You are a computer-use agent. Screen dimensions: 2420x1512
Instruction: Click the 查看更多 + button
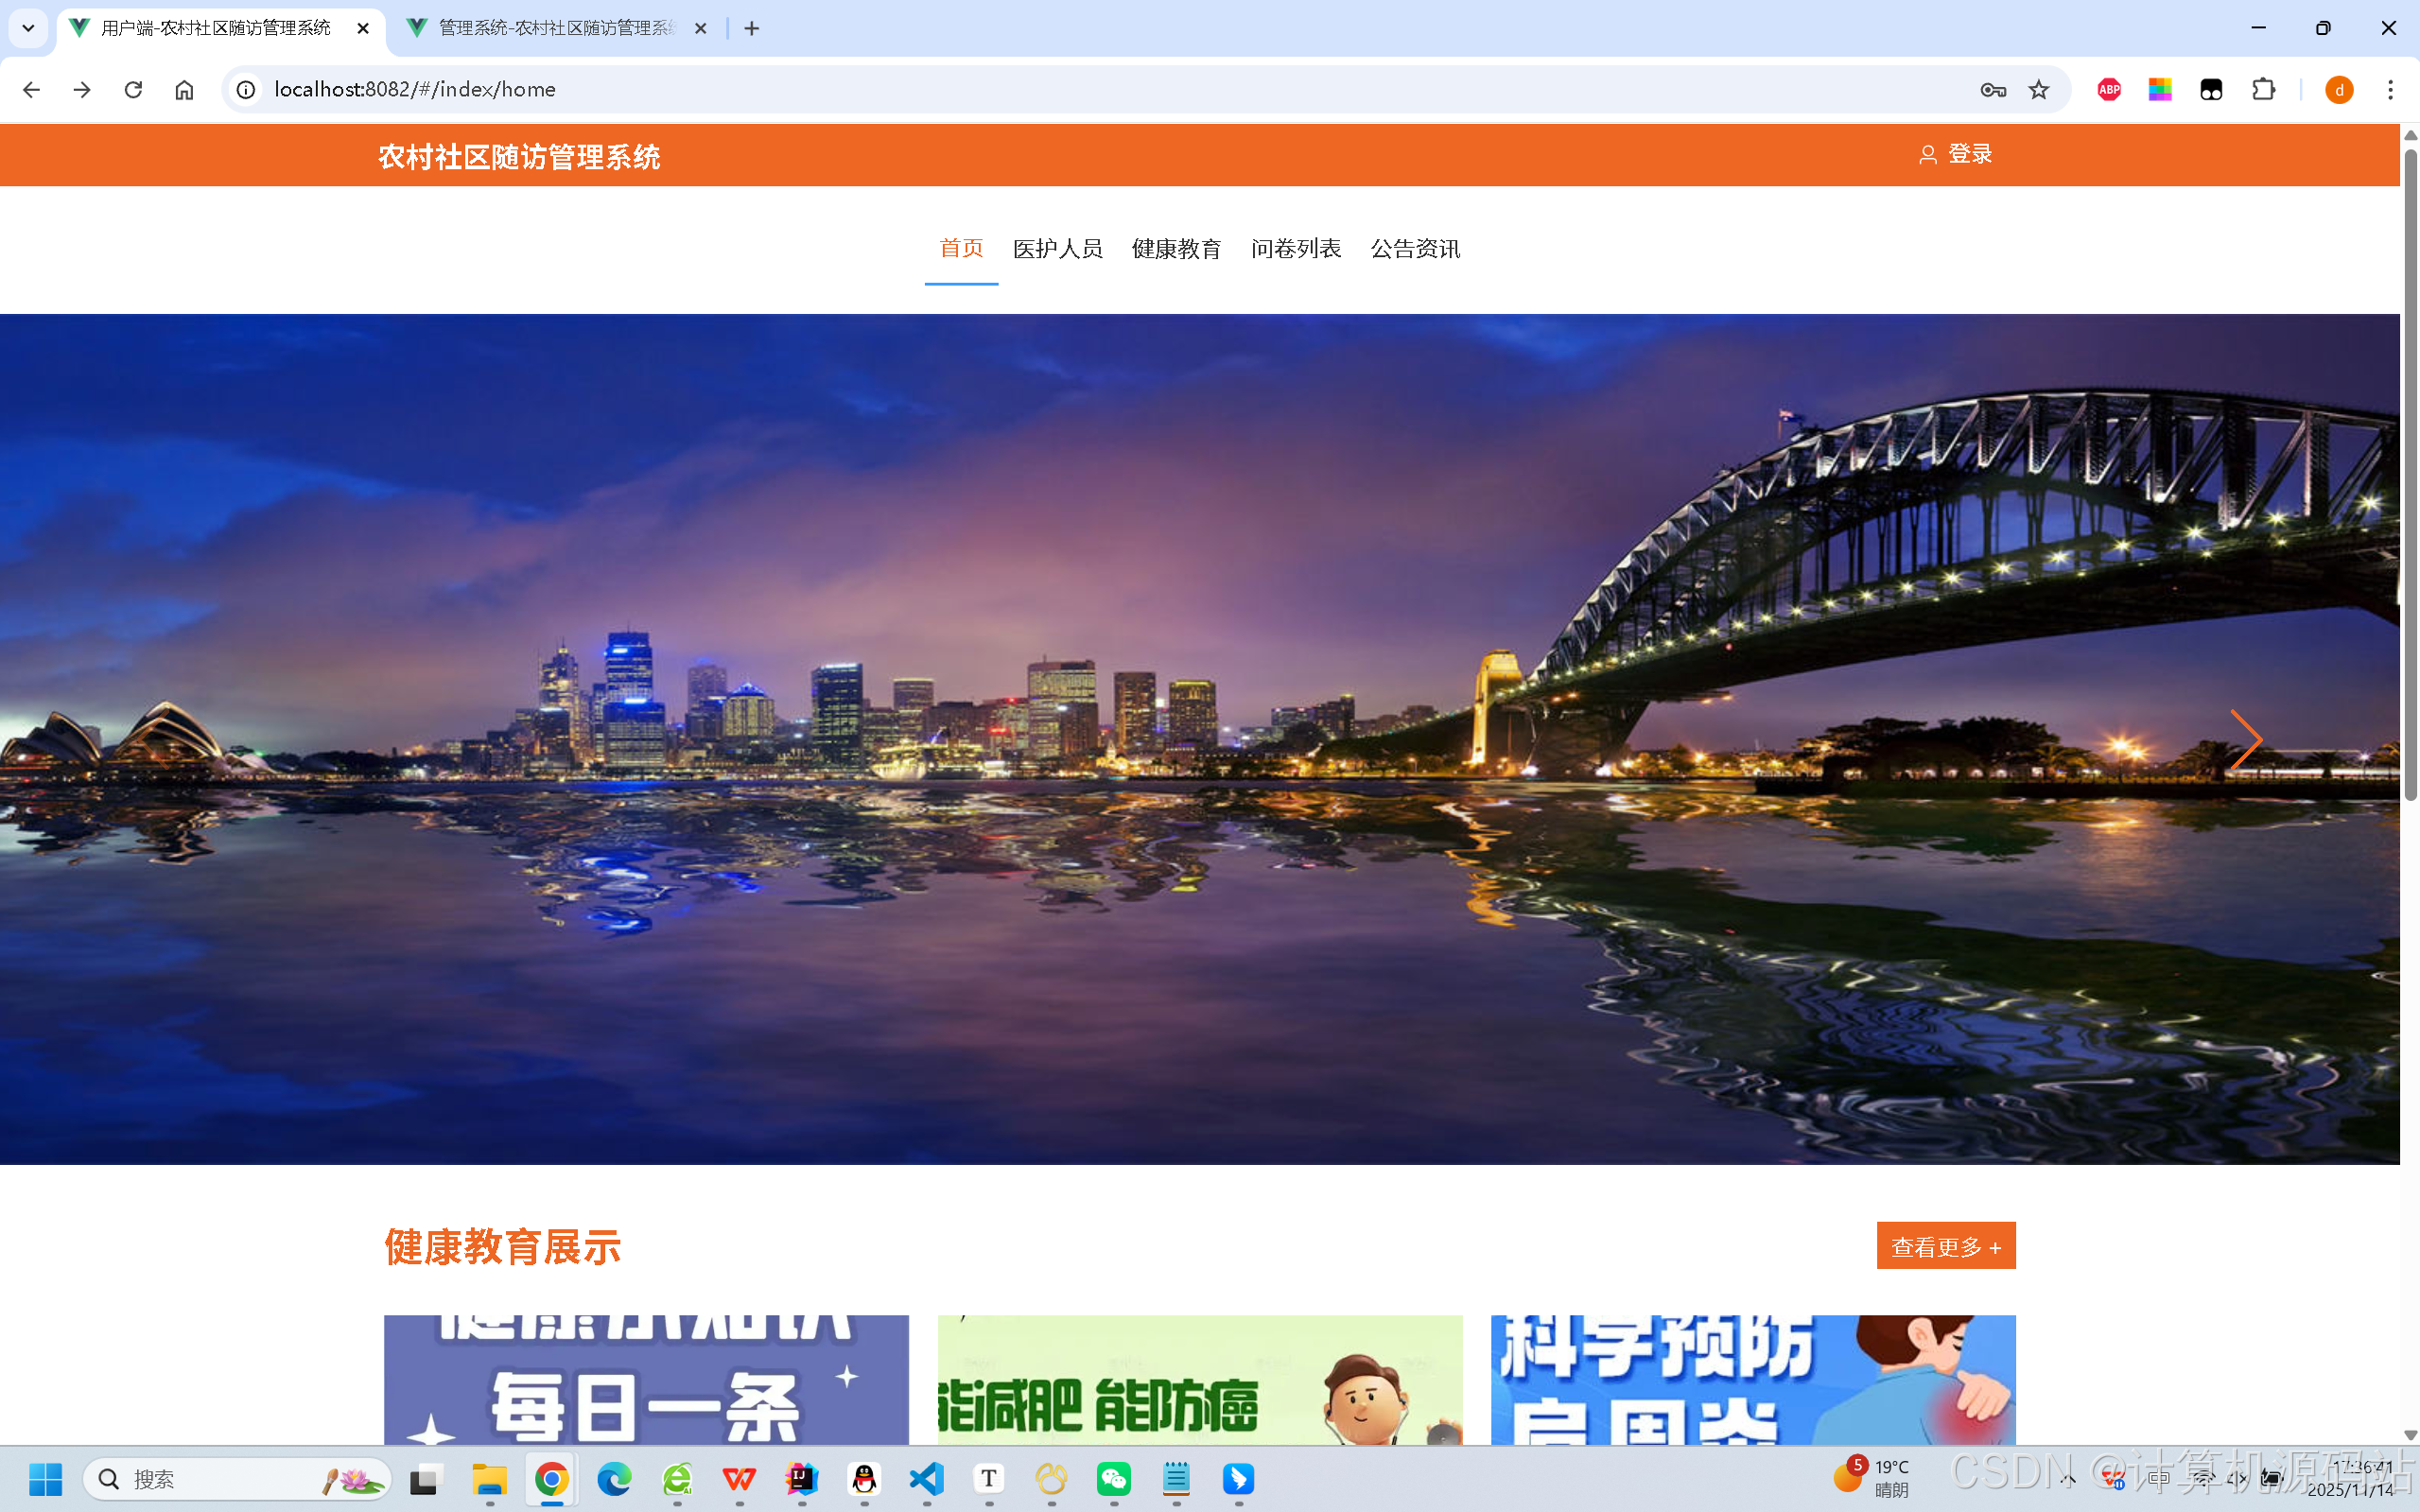pos(1946,1246)
